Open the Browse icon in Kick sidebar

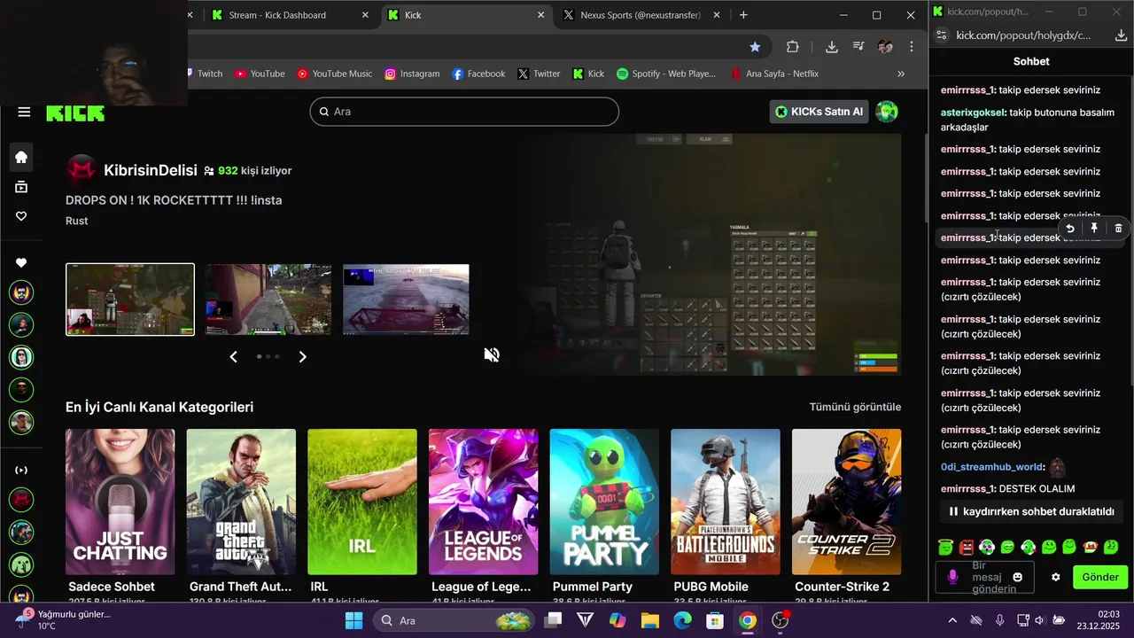click(21, 187)
